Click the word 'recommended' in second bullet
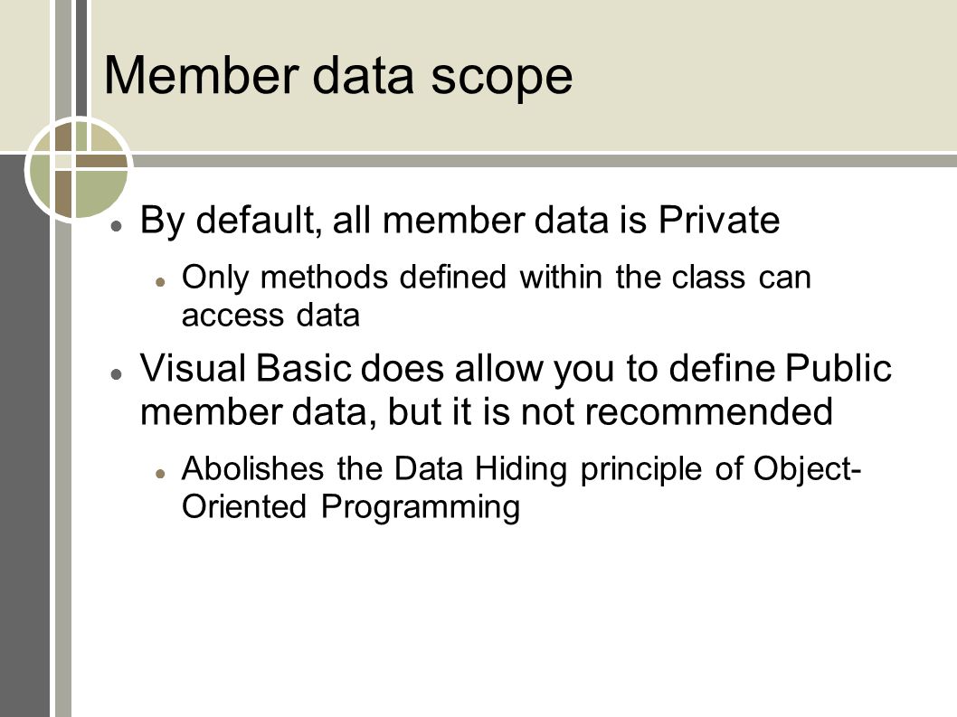957x717 pixels. pyautogui.click(x=708, y=410)
